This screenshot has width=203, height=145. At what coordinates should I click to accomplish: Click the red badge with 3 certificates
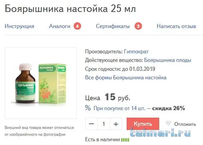pos(138,26)
